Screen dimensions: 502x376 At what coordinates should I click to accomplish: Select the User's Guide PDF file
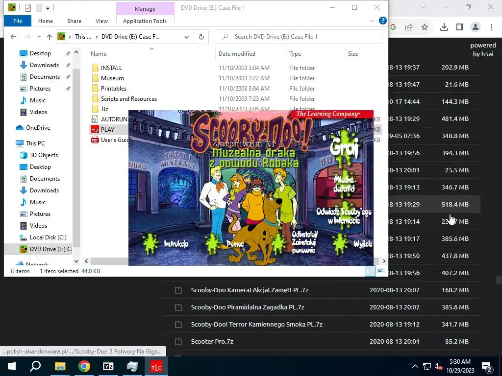[x=109, y=140]
